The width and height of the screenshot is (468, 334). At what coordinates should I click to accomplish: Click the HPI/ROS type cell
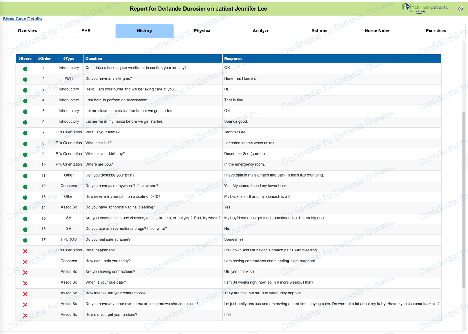coord(69,239)
